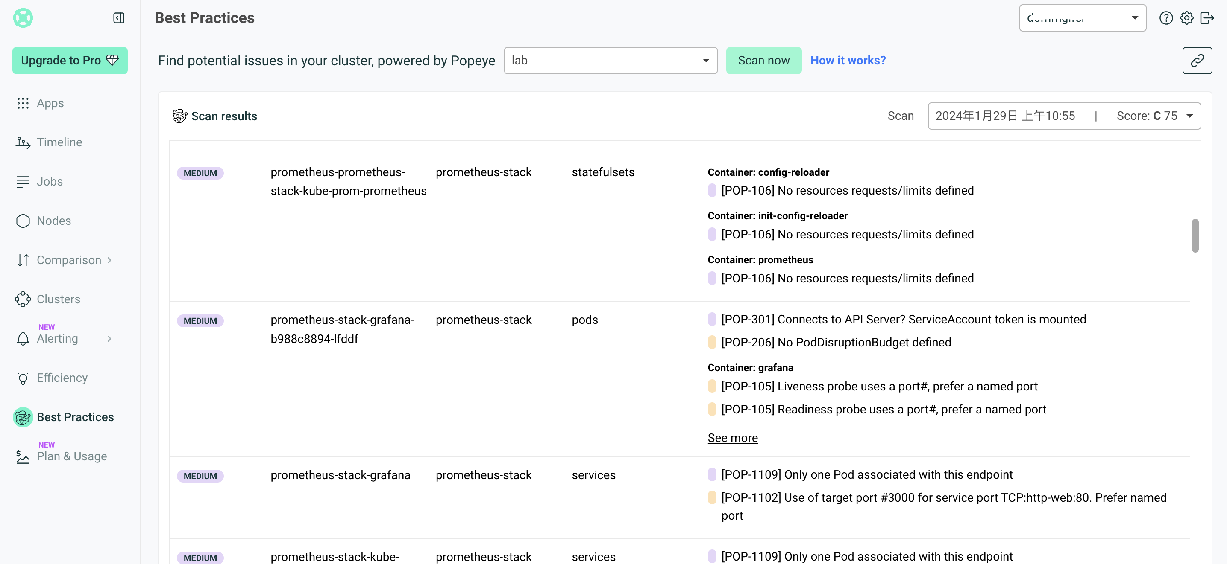The image size is (1227, 564).
Task: Collapse the sidebar panel icon
Action: pyautogui.click(x=119, y=18)
